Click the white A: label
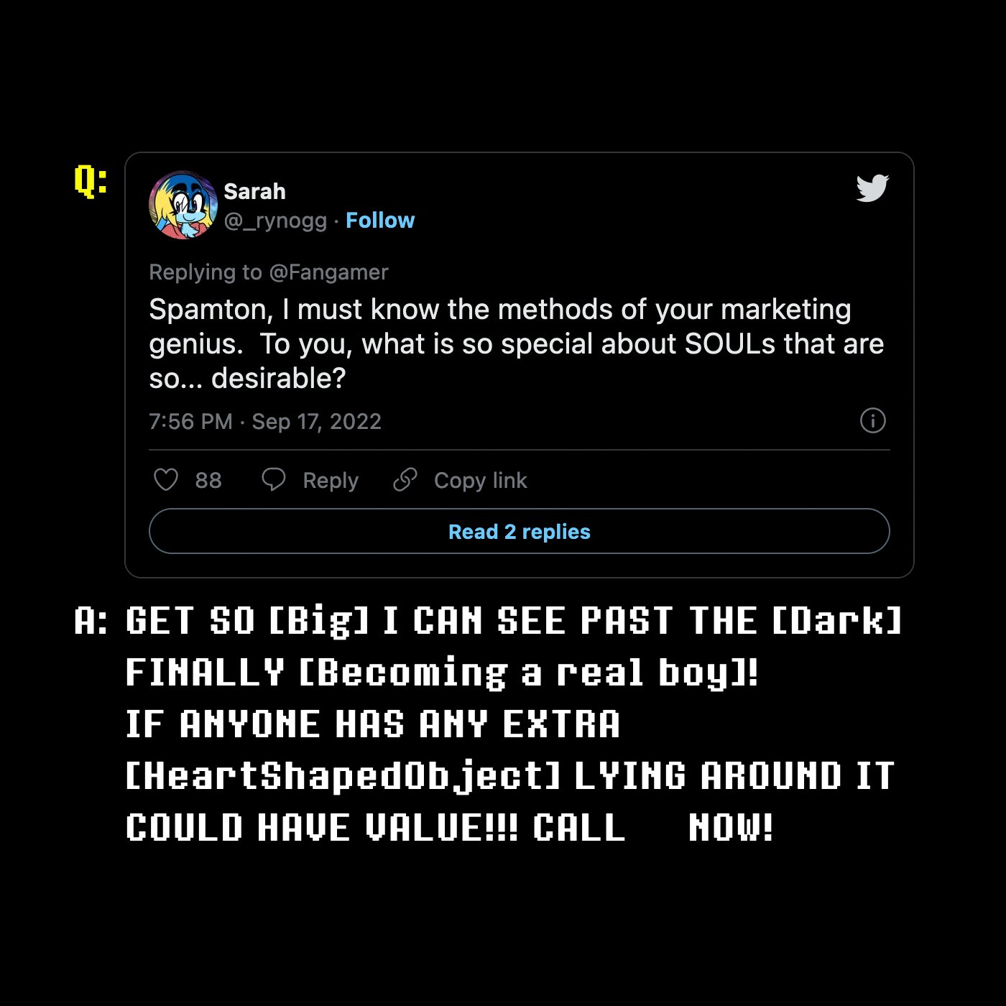The width and height of the screenshot is (1006, 1006). pyautogui.click(x=91, y=621)
